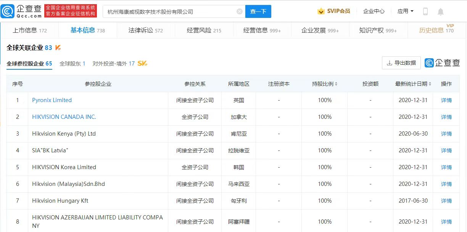
Task: Click the region cell 拉脱维亚
Action: click(x=239, y=150)
